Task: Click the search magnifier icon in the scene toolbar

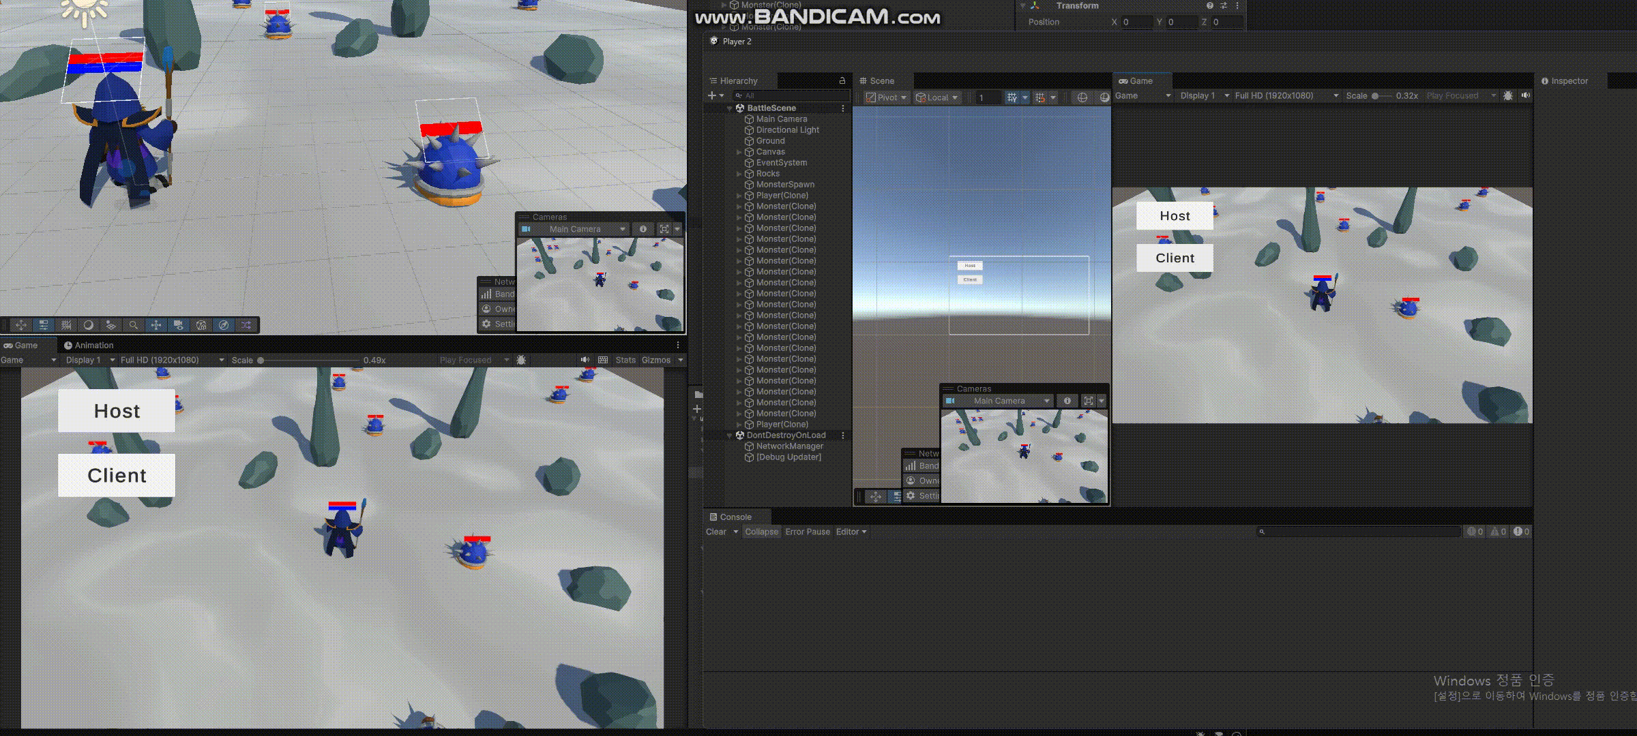Action: [134, 325]
